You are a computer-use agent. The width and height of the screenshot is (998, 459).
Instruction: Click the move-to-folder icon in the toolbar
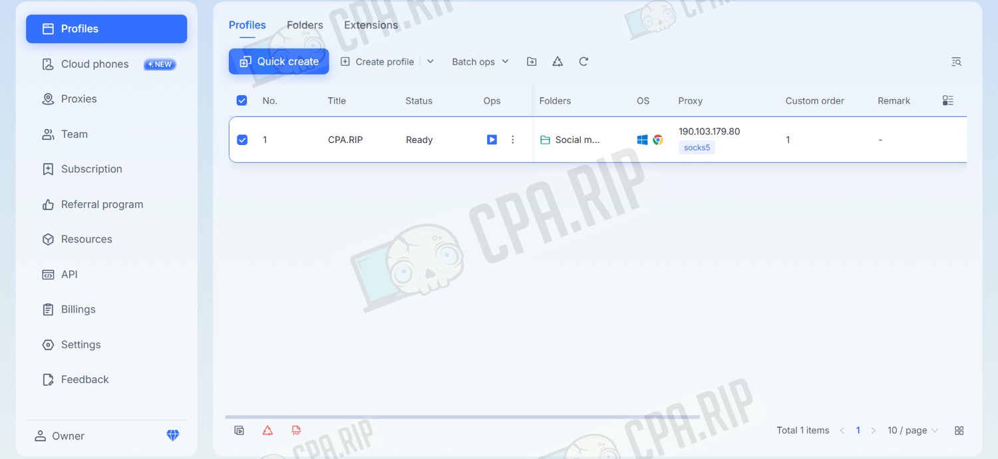tap(532, 62)
